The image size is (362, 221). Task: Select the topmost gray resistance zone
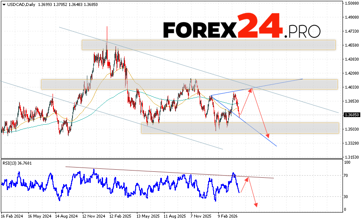(209, 45)
